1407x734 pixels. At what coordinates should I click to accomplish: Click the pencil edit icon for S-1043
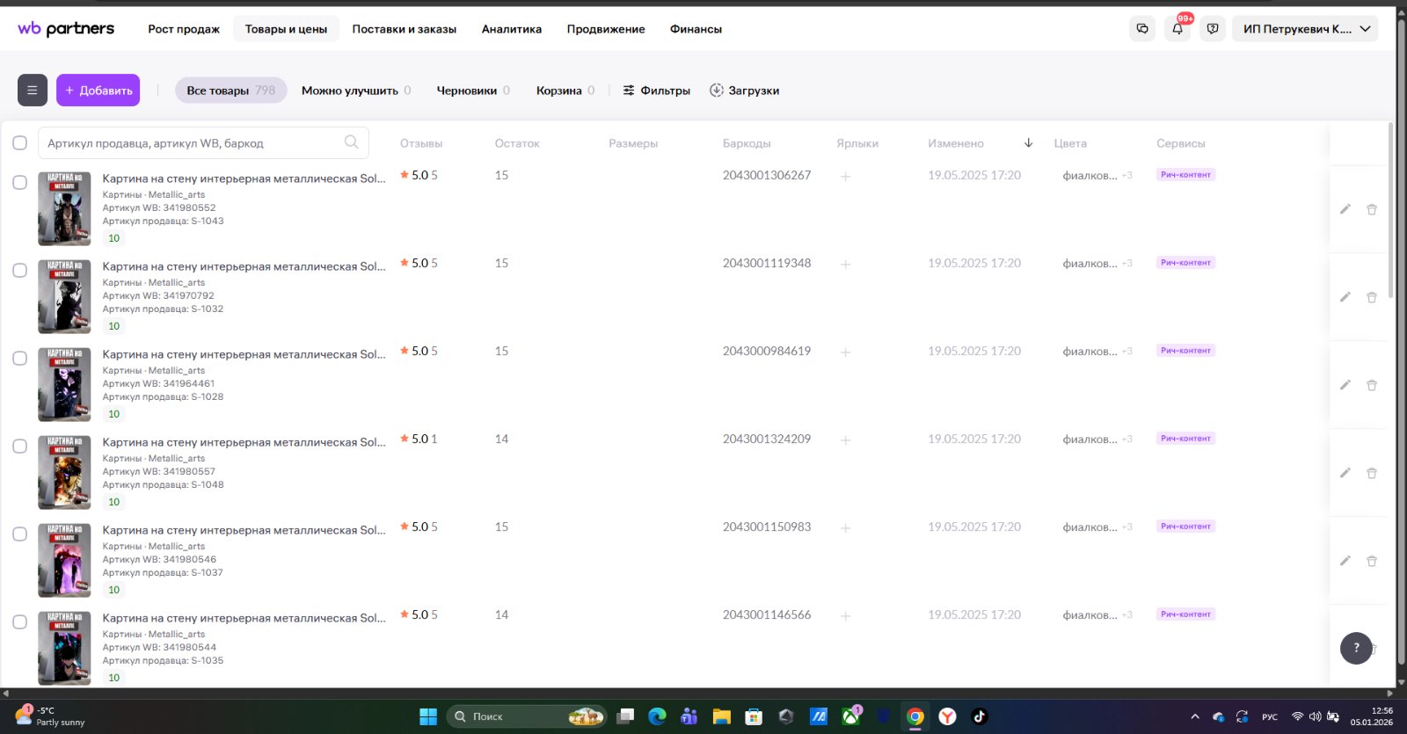click(1345, 209)
